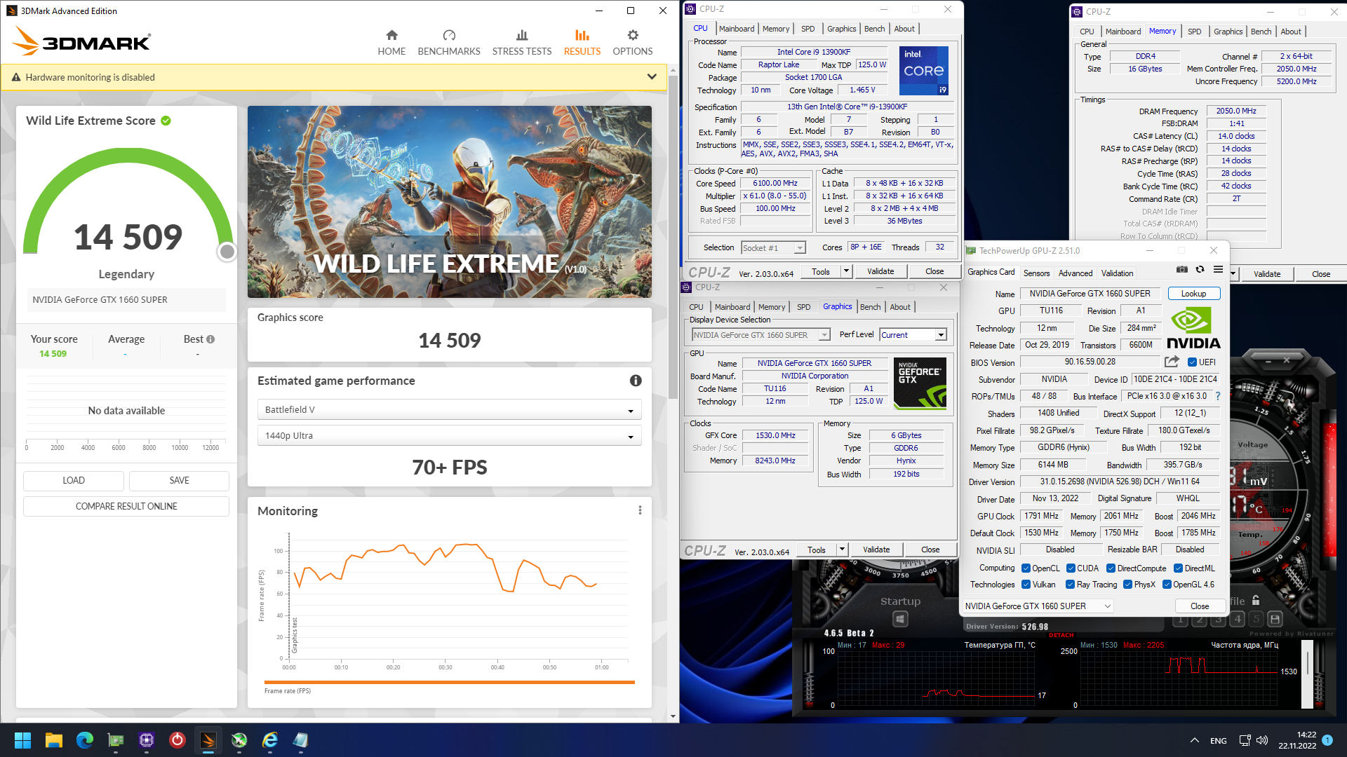Toggle the PhysX checkbox in GPU-Z
Screen dimensions: 1347x757
pyautogui.click(x=1127, y=585)
